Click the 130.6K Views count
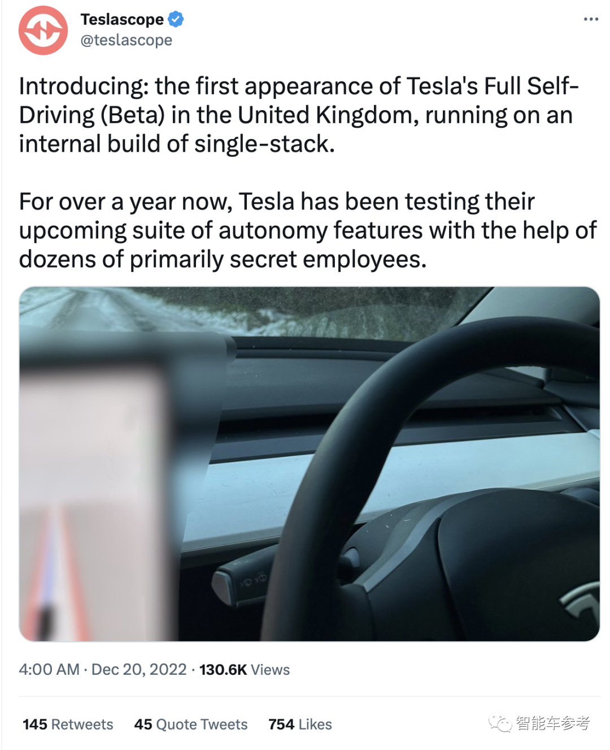Screen dimensions: 610x750 point(244,670)
